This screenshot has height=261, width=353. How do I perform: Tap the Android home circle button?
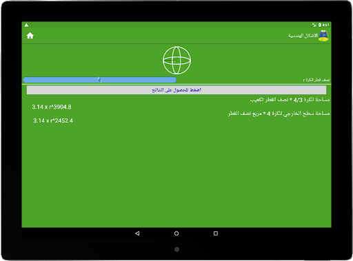pos(176,233)
